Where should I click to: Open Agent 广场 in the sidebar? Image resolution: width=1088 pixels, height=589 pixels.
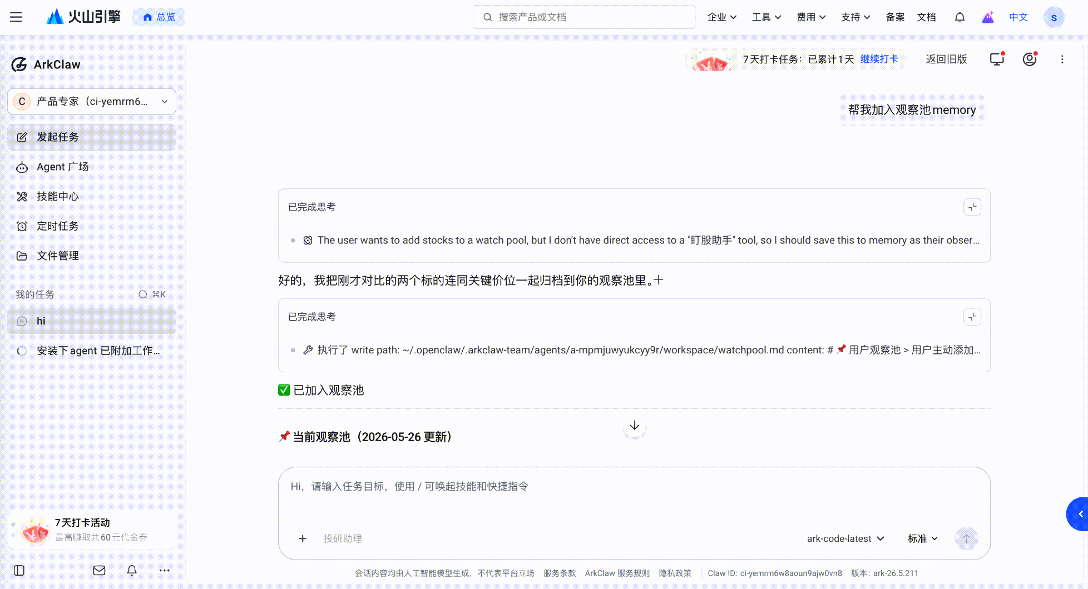coord(92,167)
